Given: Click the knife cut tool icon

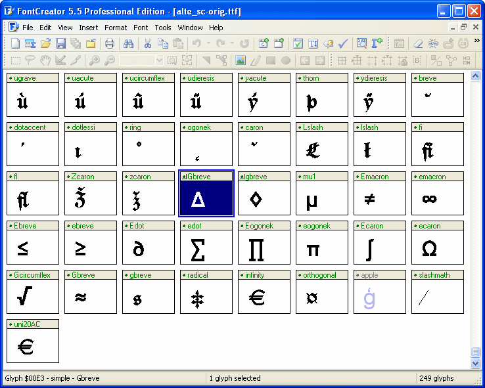Looking at the screenshot, I should [x=76, y=60].
